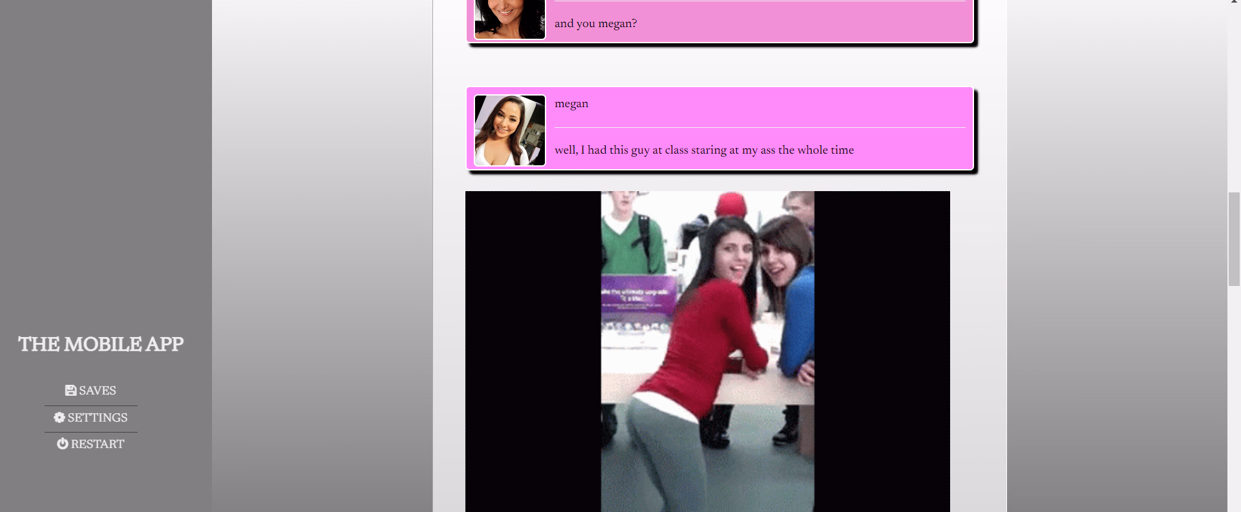The image size is (1241, 512).
Task: Click the message starting "well, I had this guy"
Action: (x=704, y=150)
